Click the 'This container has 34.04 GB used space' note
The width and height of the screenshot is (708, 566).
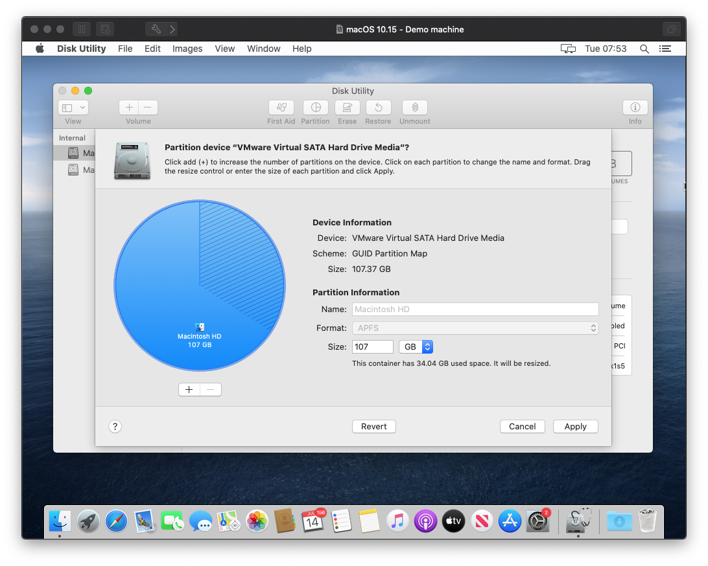451,363
